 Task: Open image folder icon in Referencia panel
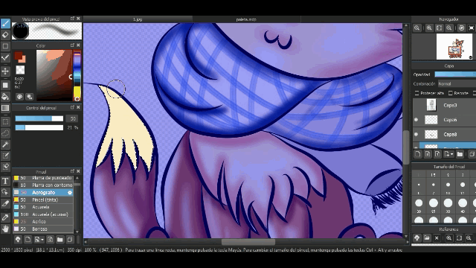pos(427,238)
